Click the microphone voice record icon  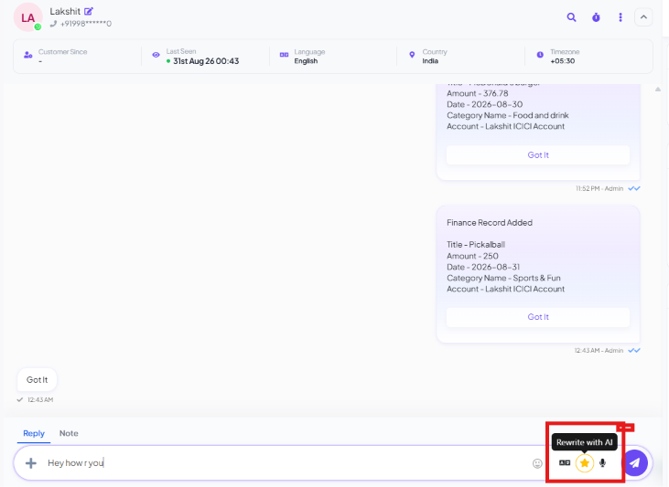tap(602, 462)
